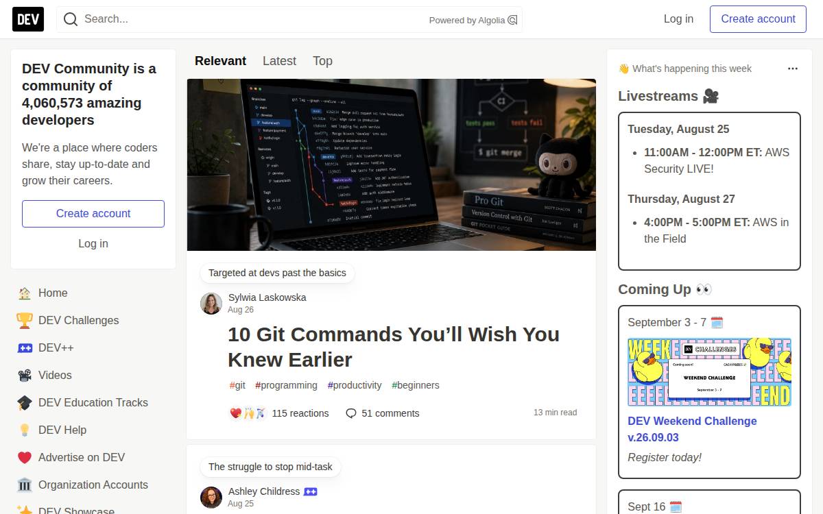Click the Register today! text

coord(665,457)
